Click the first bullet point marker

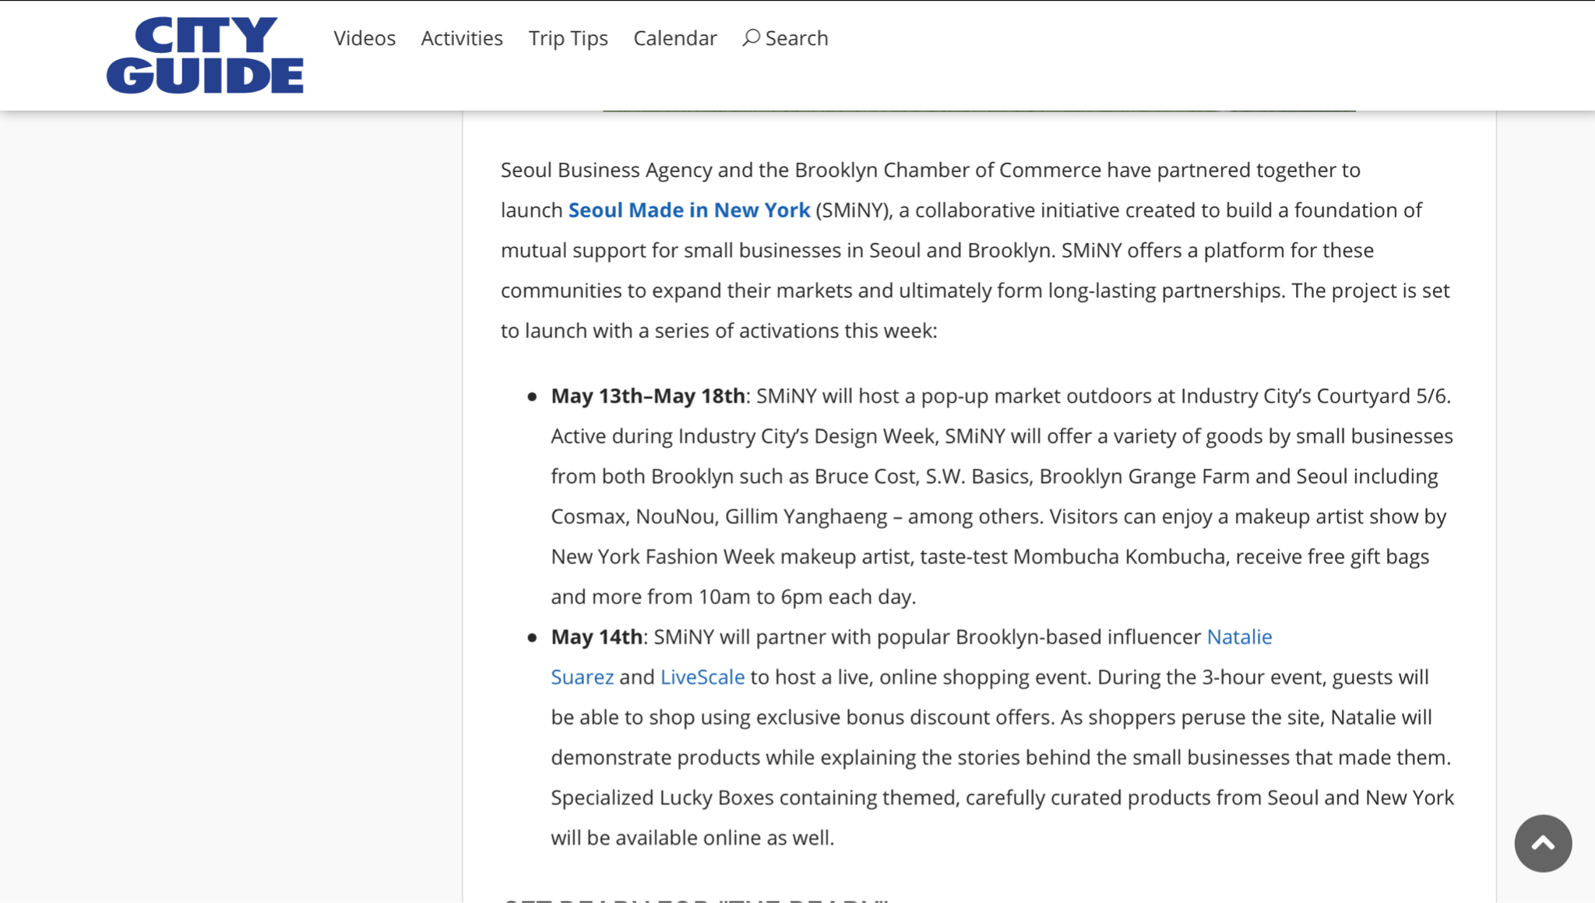(532, 397)
